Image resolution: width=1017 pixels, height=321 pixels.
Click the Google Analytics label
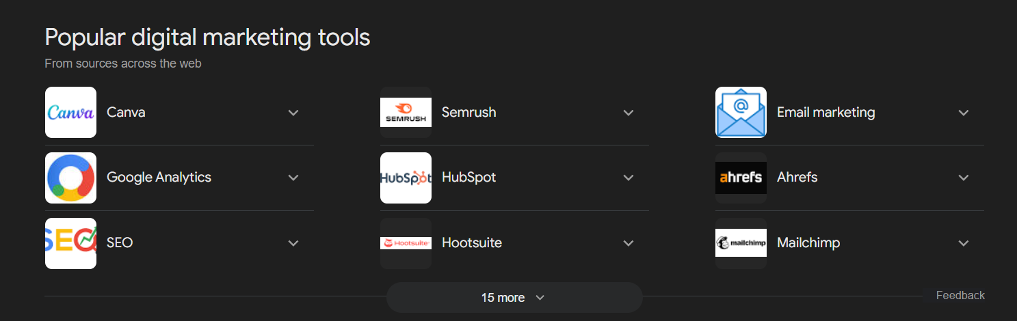(x=159, y=178)
